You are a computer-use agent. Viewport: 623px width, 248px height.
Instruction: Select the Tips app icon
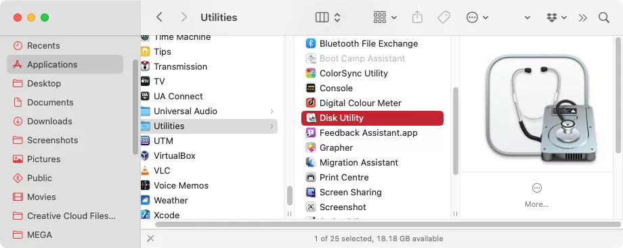pos(146,51)
